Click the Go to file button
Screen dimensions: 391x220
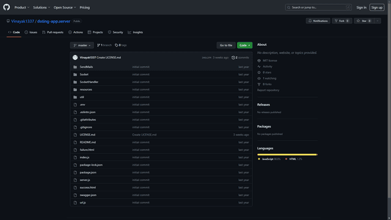point(226,45)
